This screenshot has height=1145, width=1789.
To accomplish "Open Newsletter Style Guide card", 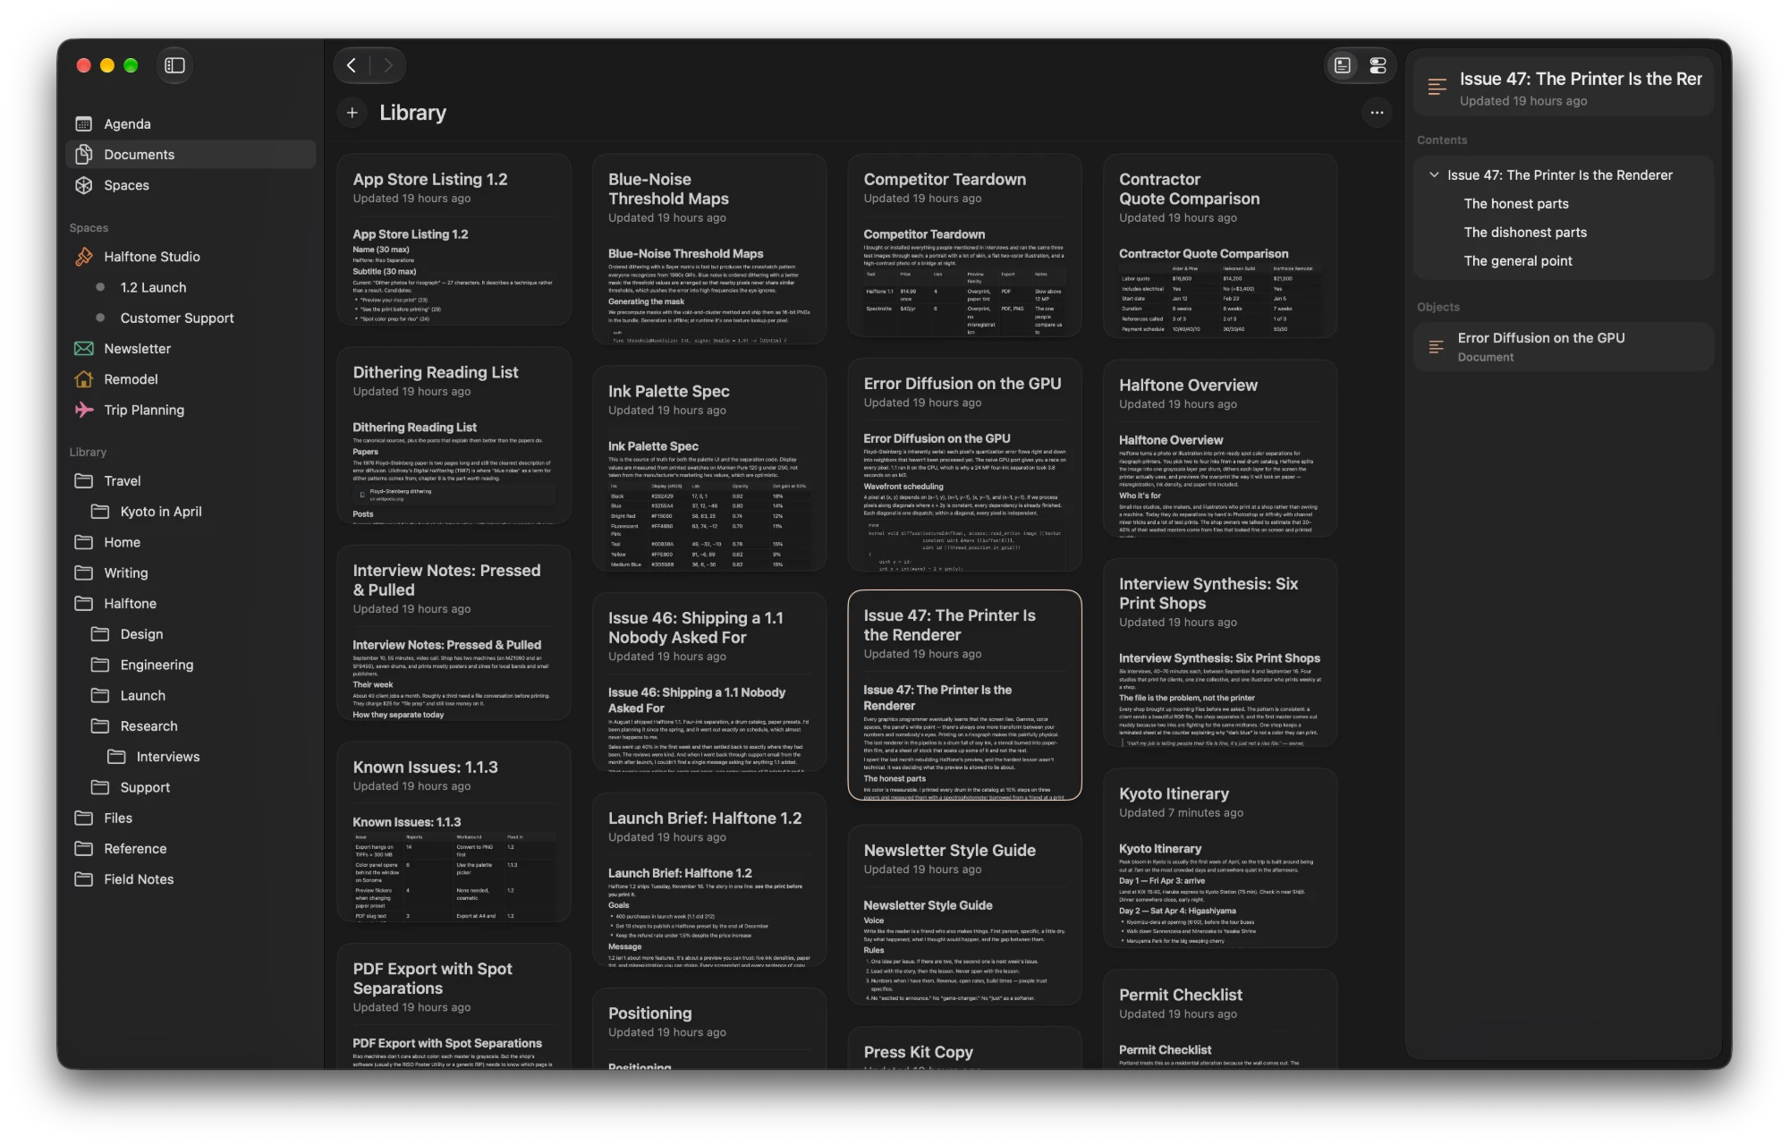I will point(964,915).
